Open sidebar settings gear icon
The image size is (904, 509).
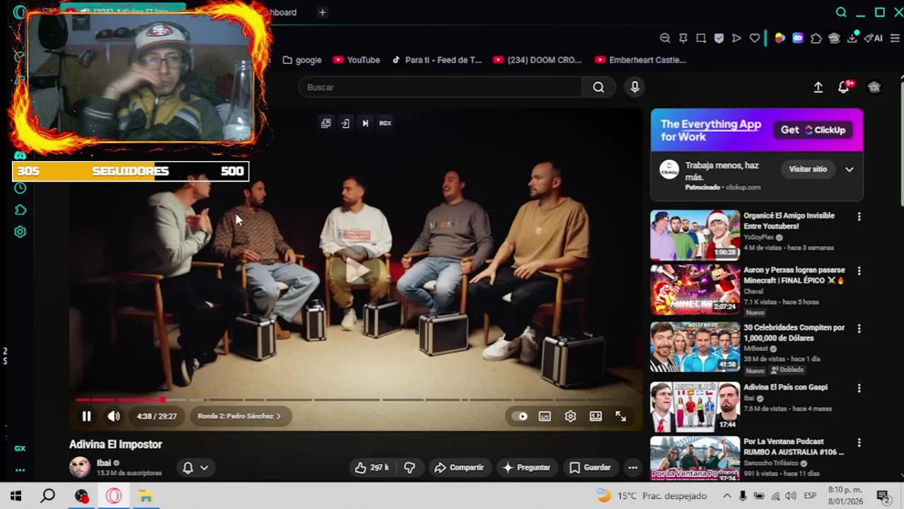(20, 232)
